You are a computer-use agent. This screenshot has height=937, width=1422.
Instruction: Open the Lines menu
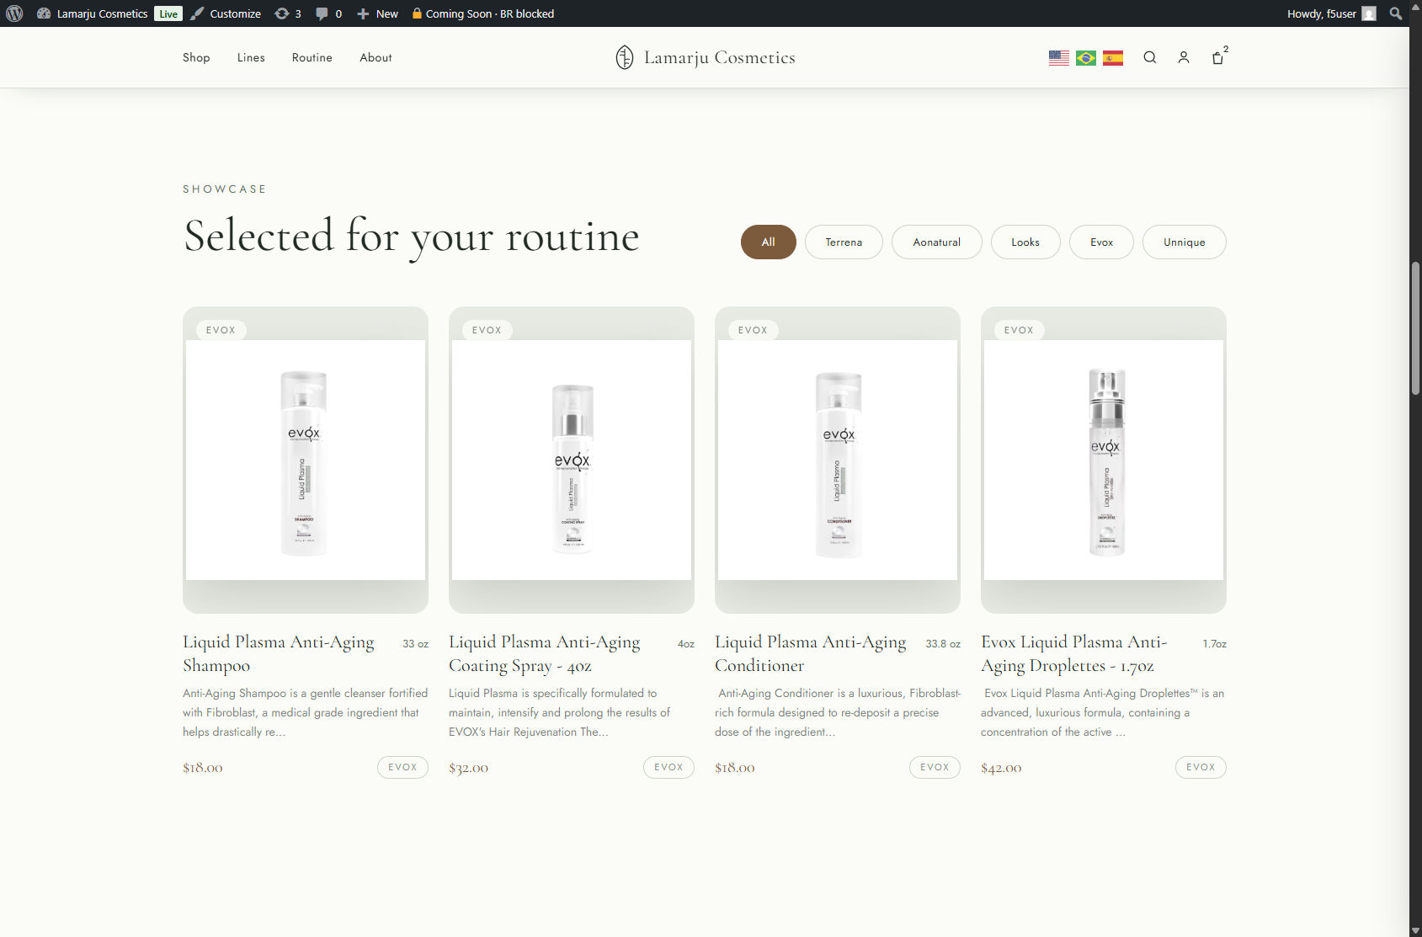coord(251,57)
